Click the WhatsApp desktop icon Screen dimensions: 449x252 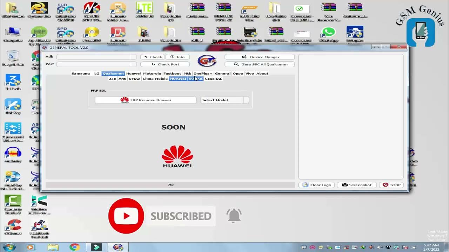329,34
